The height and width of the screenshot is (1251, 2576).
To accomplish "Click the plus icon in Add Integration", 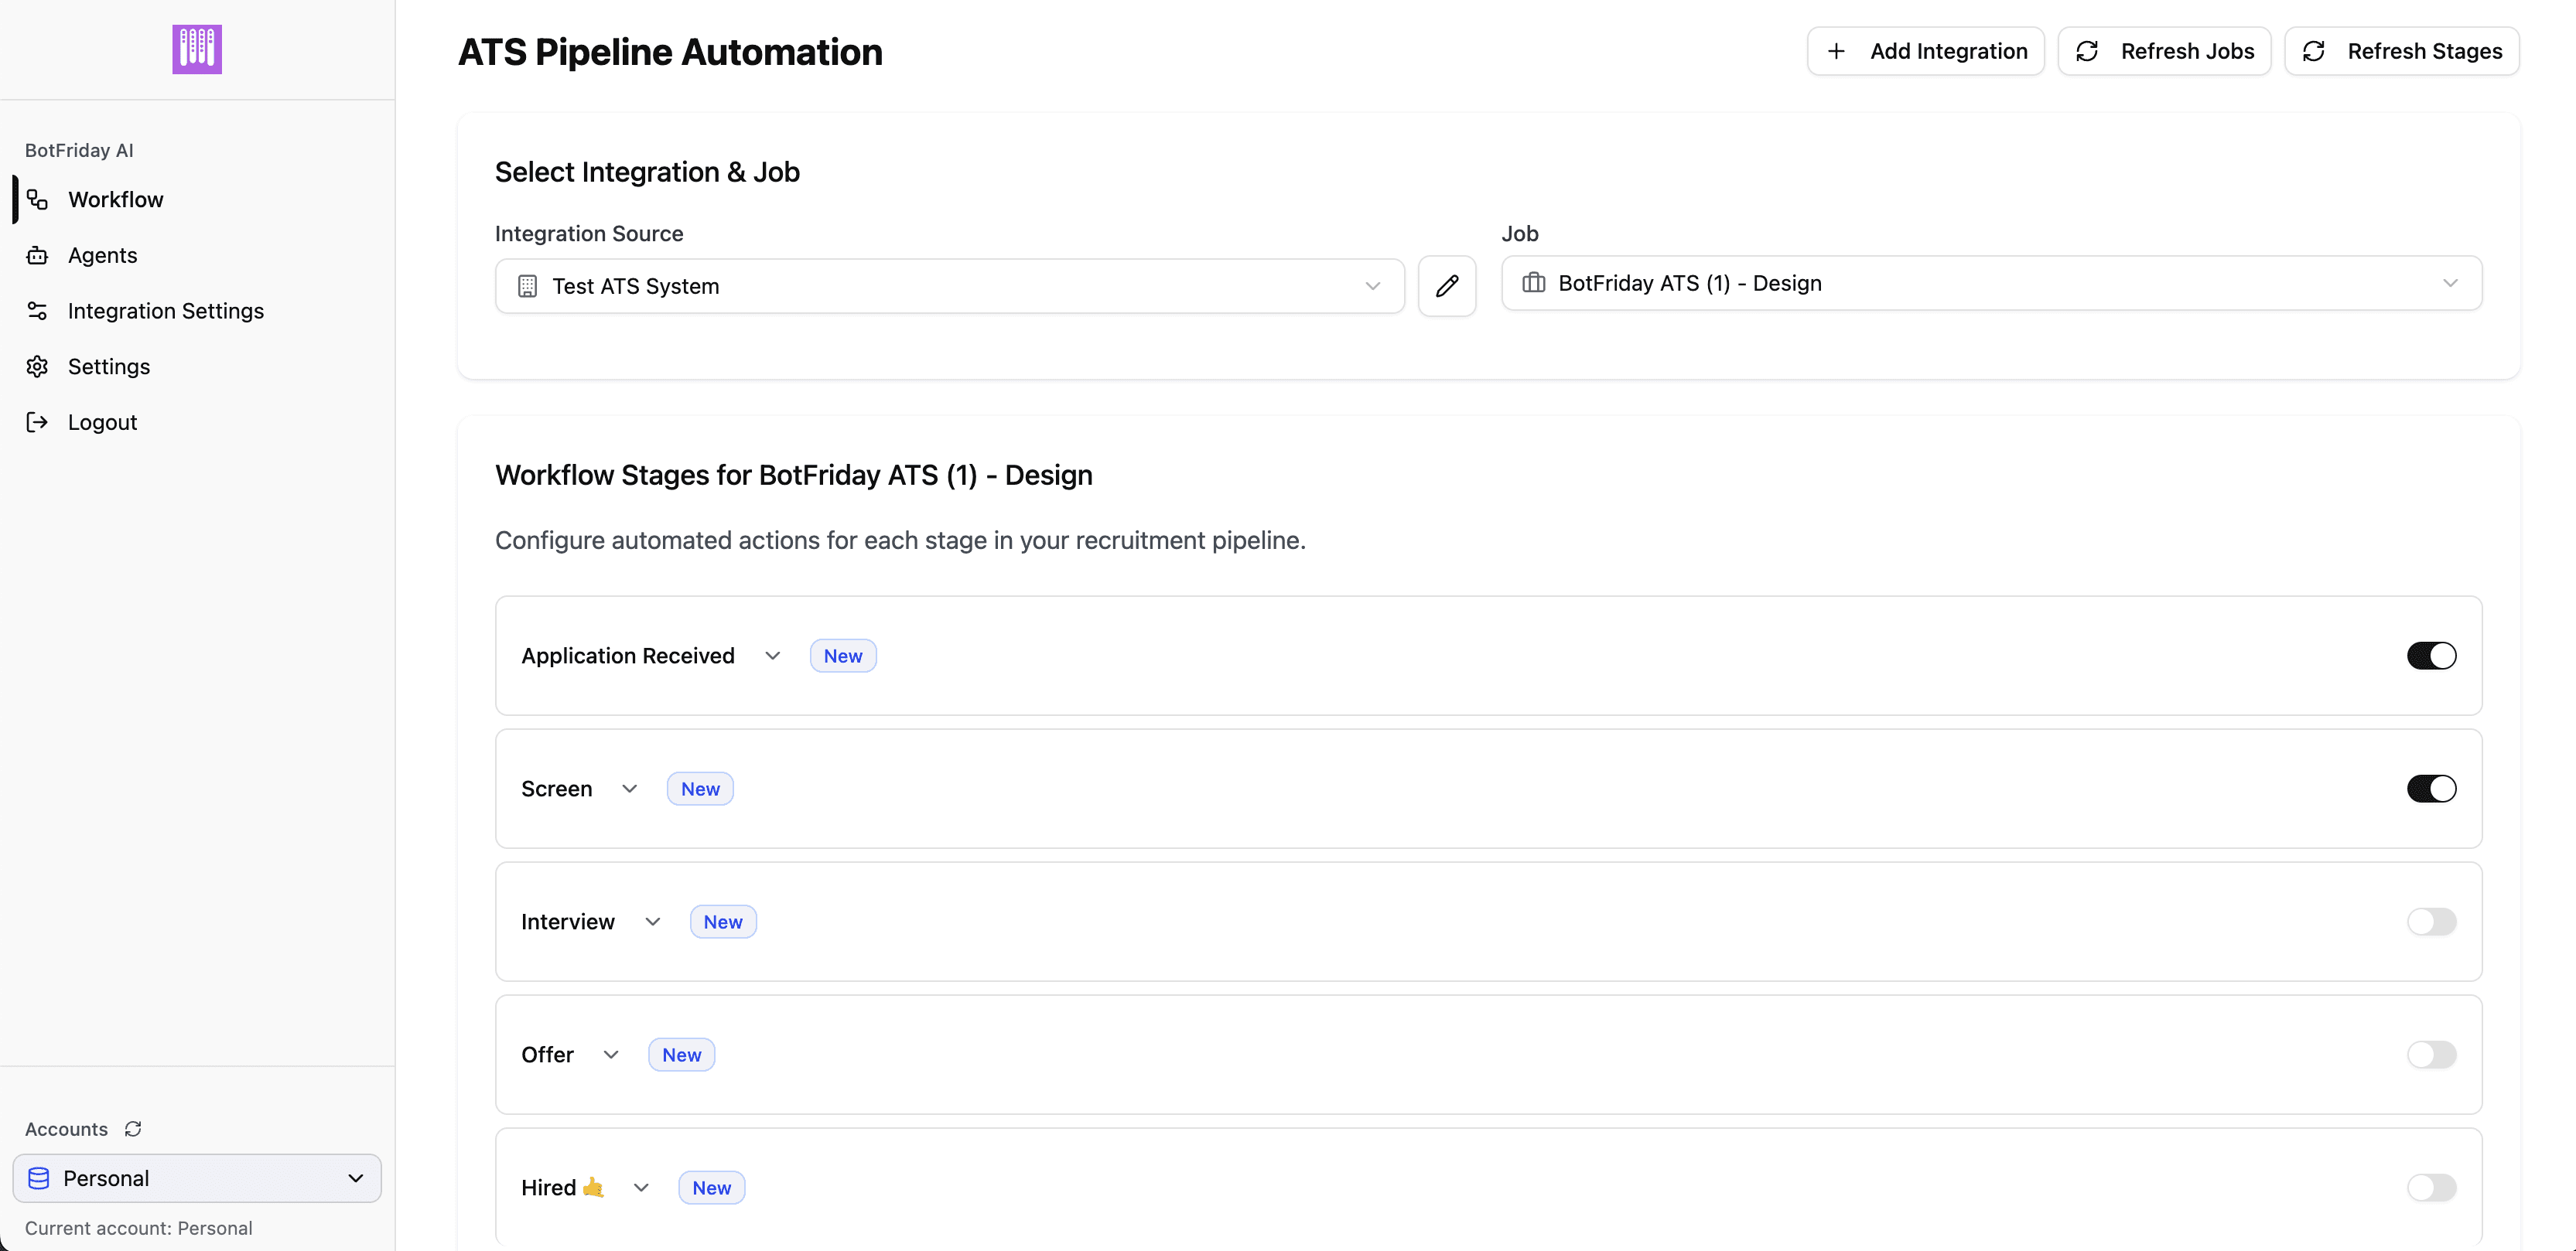I will pyautogui.click(x=1836, y=51).
